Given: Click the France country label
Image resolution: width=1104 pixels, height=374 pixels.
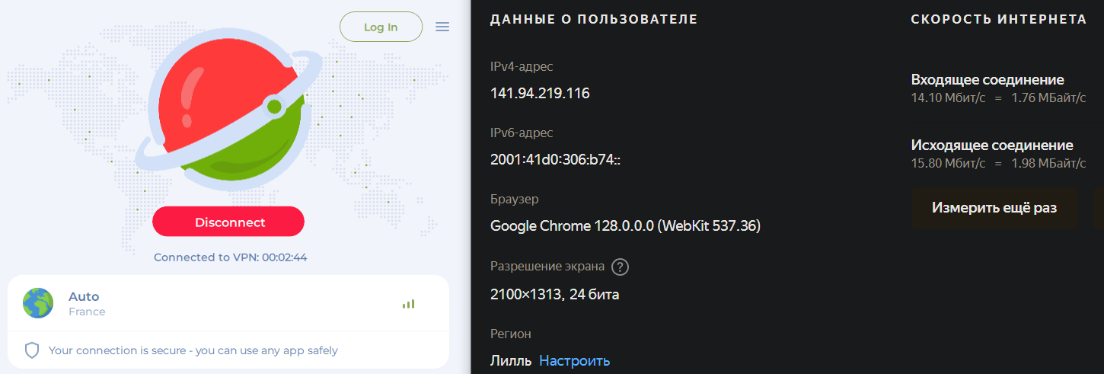Looking at the screenshot, I should [87, 312].
